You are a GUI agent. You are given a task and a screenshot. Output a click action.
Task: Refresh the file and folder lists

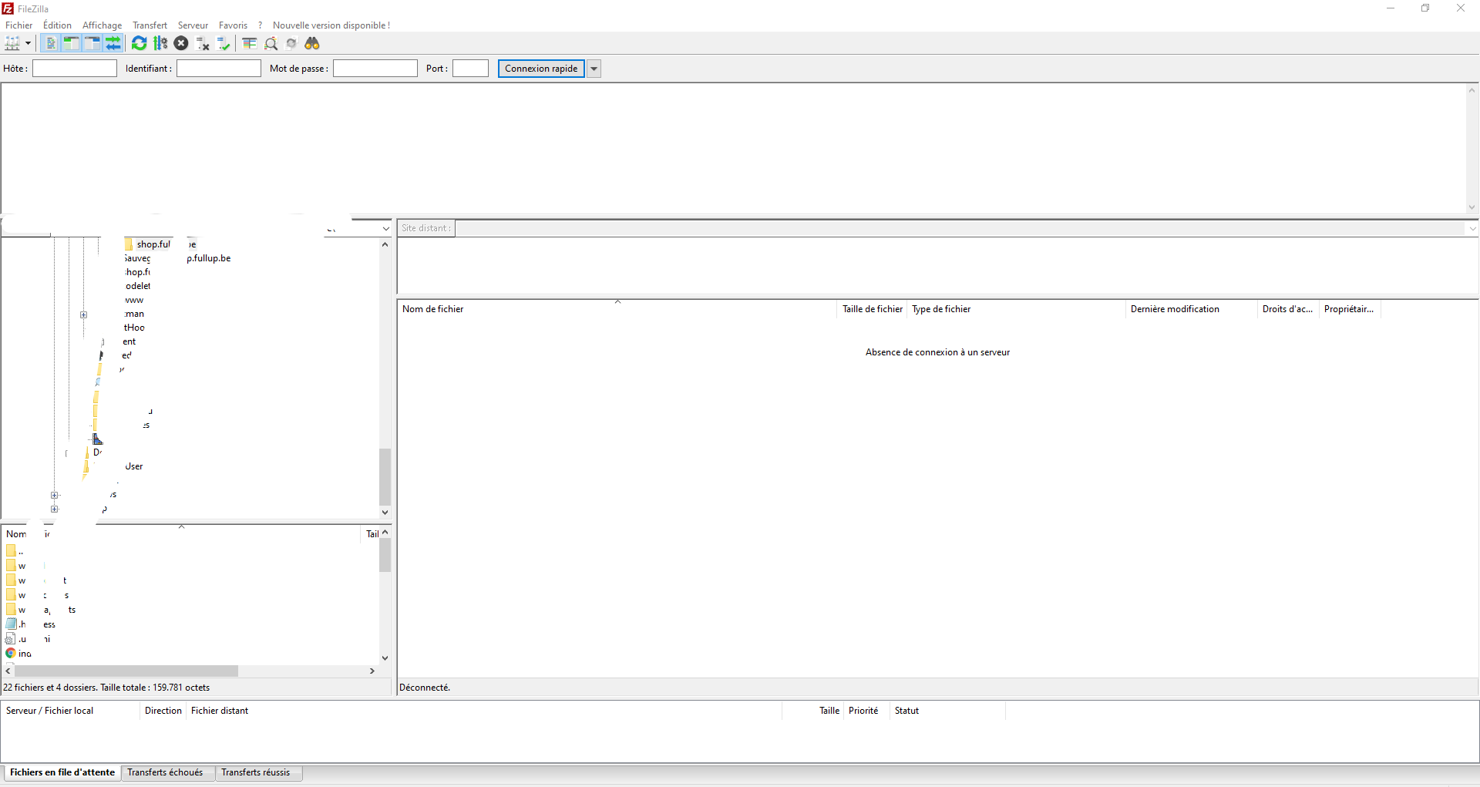[x=139, y=43]
